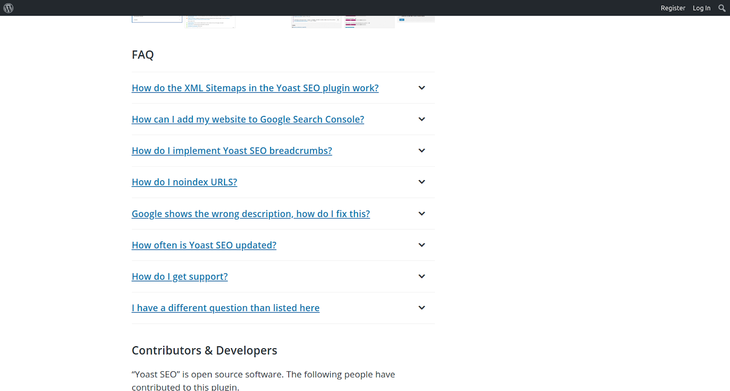
Task: Expand the breadcrumbs question chevron
Action: click(x=422, y=151)
